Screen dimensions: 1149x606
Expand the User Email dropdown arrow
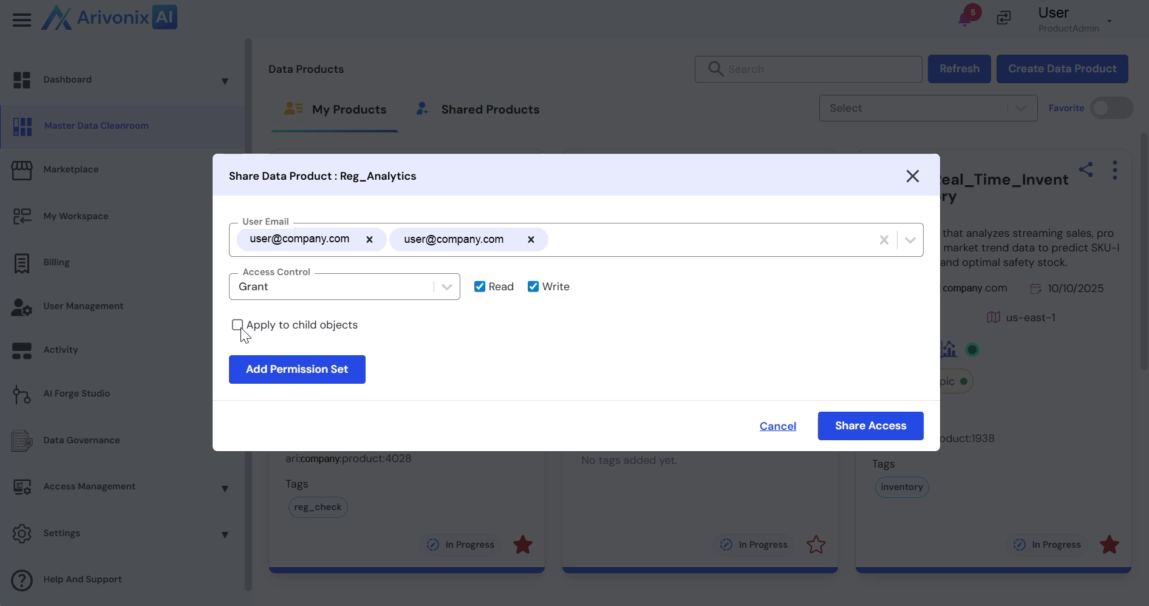(910, 240)
